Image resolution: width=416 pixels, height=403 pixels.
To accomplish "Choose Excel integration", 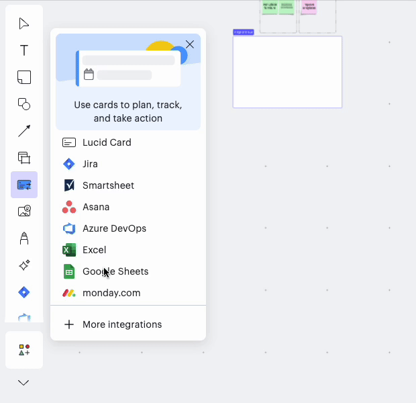I will (128, 250).
